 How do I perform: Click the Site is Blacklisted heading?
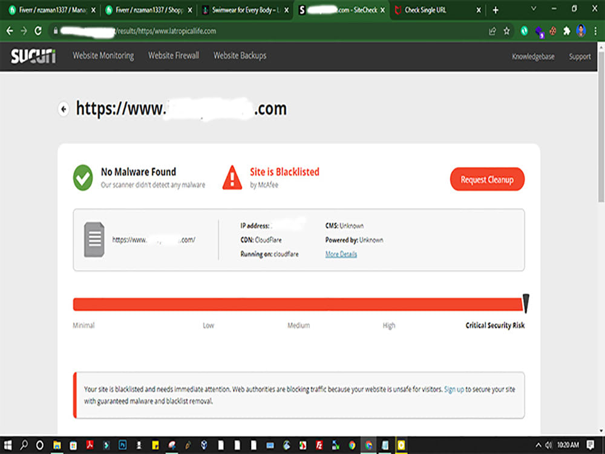285,172
